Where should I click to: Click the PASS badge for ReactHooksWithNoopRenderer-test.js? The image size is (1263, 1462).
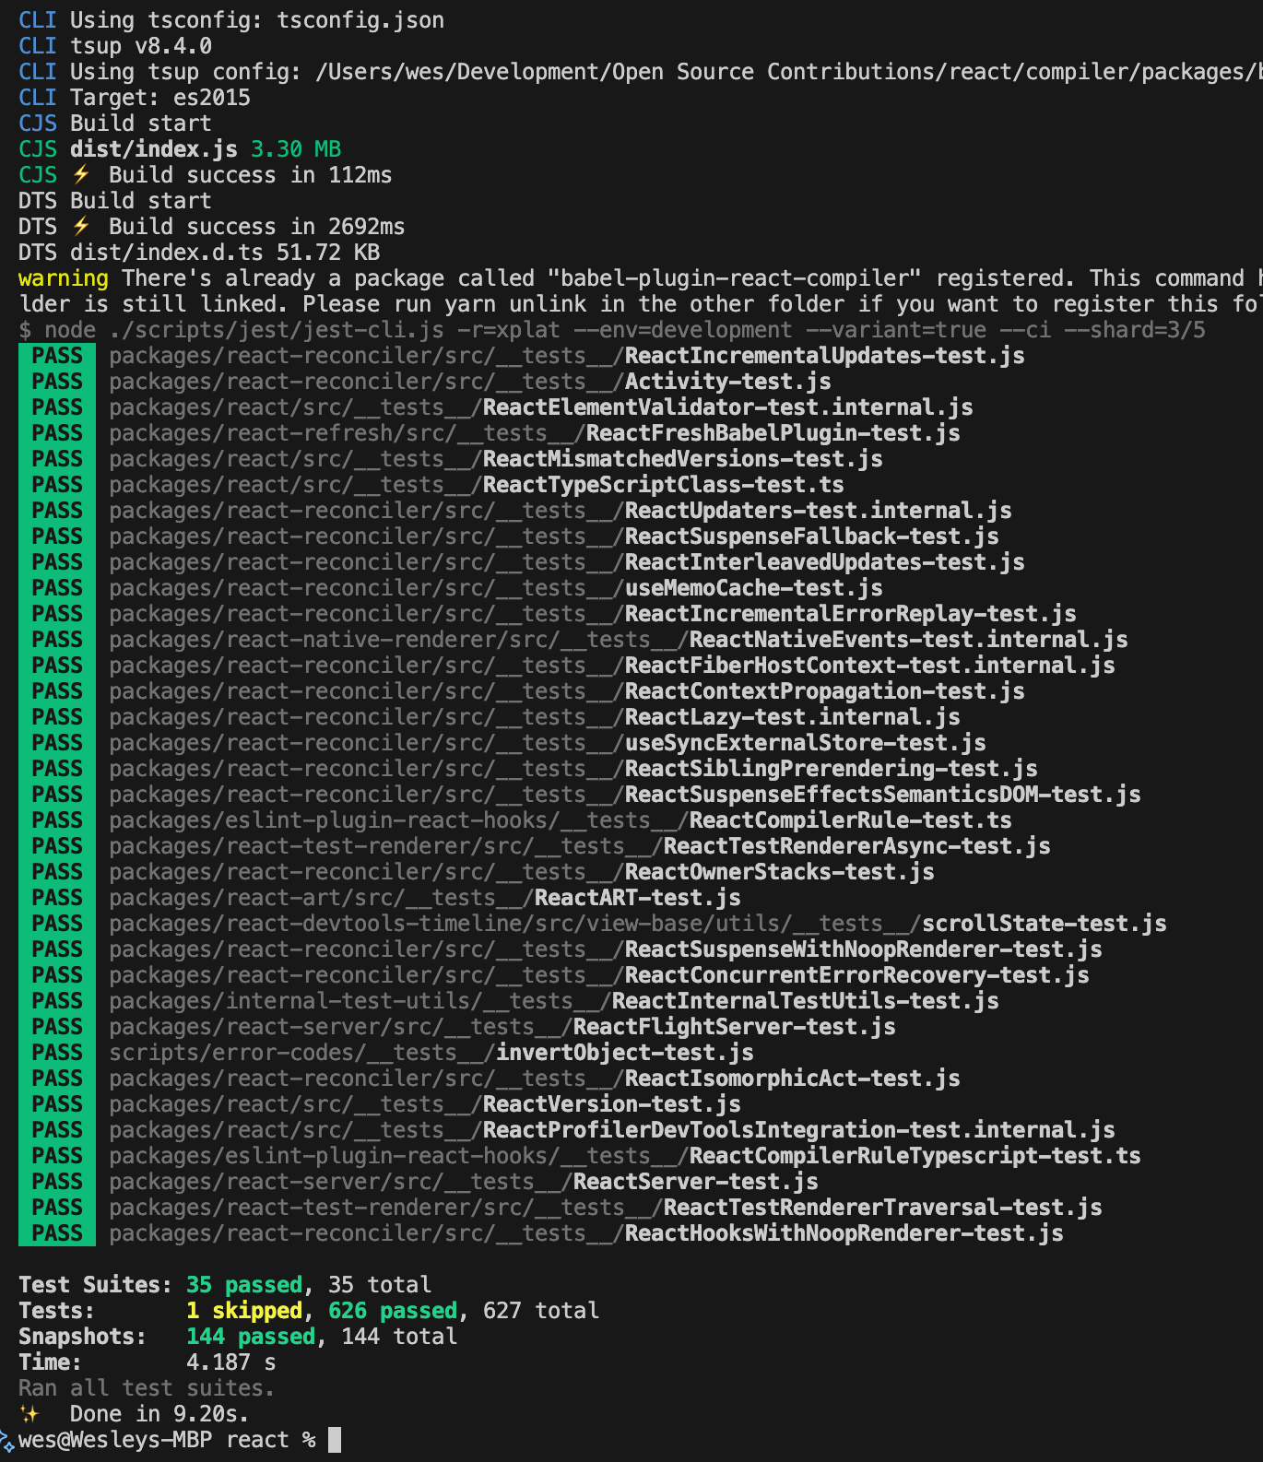pyautogui.click(x=57, y=1233)
